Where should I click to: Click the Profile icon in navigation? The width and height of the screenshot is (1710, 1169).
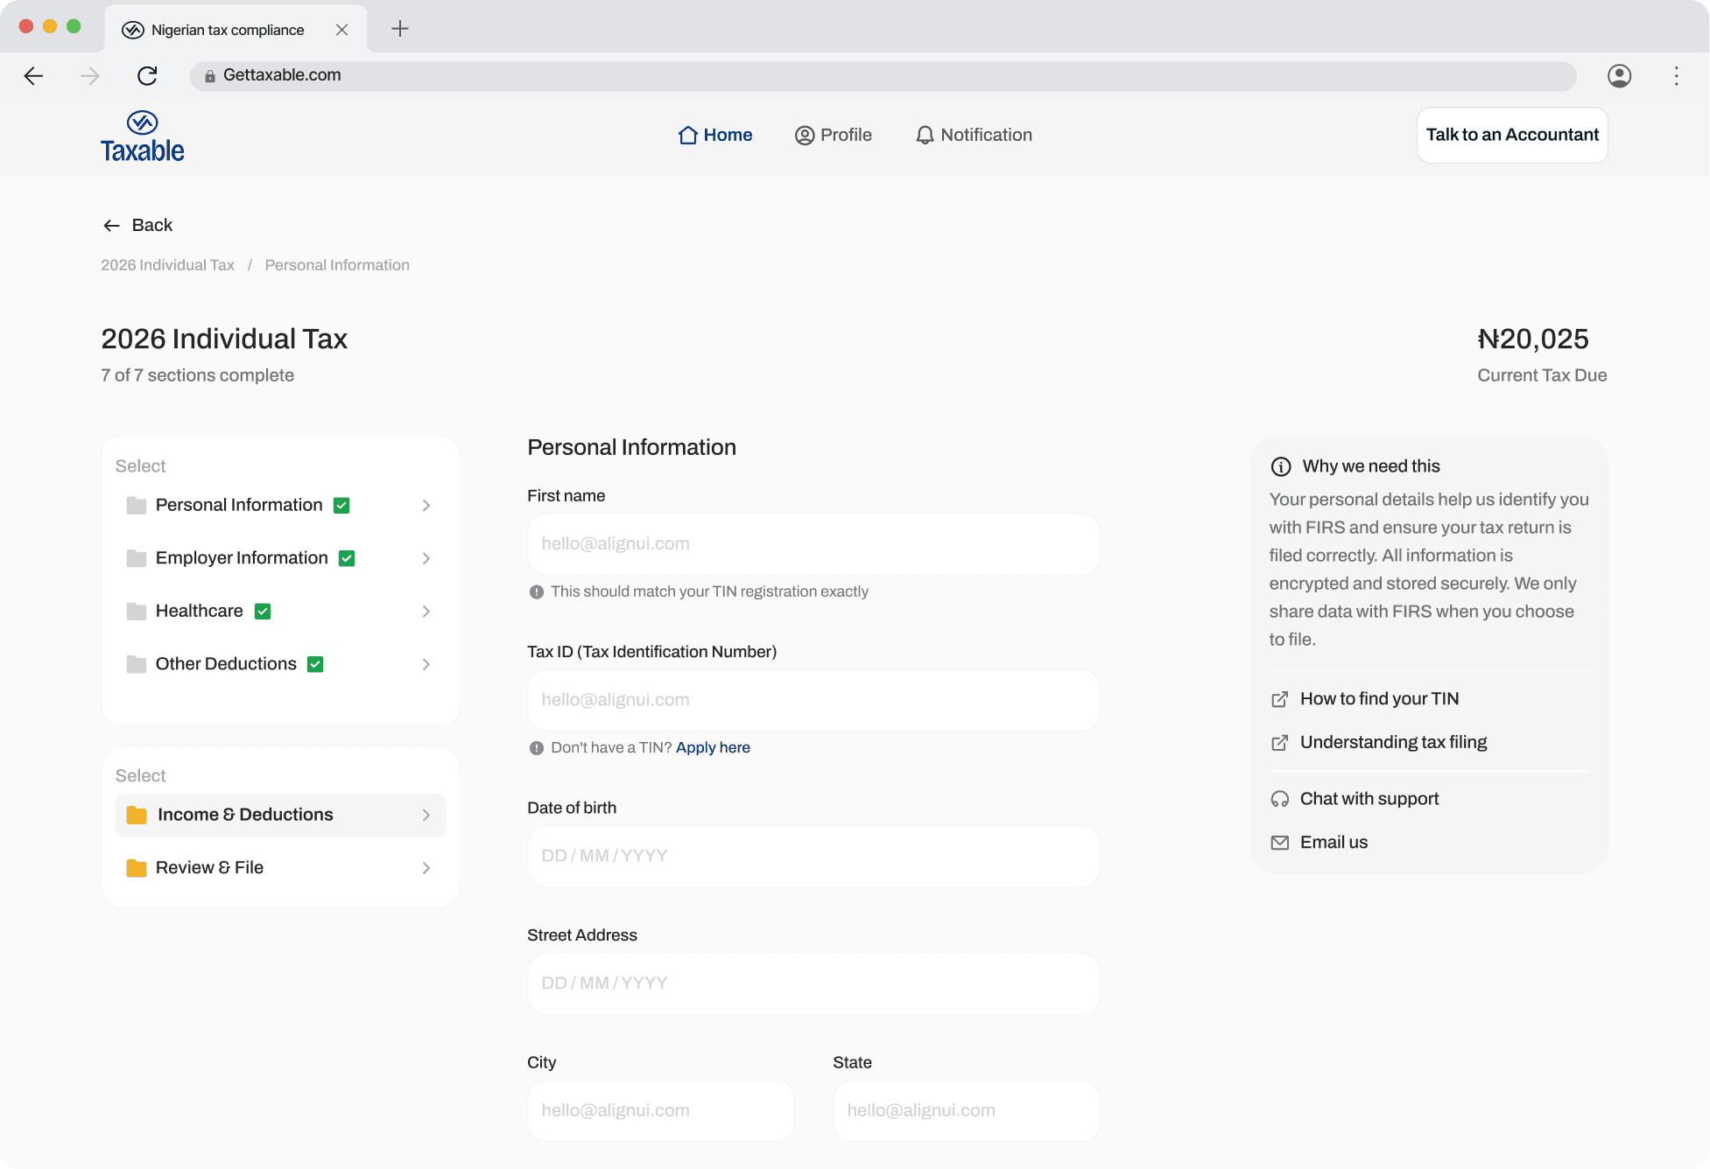[806, 135]
